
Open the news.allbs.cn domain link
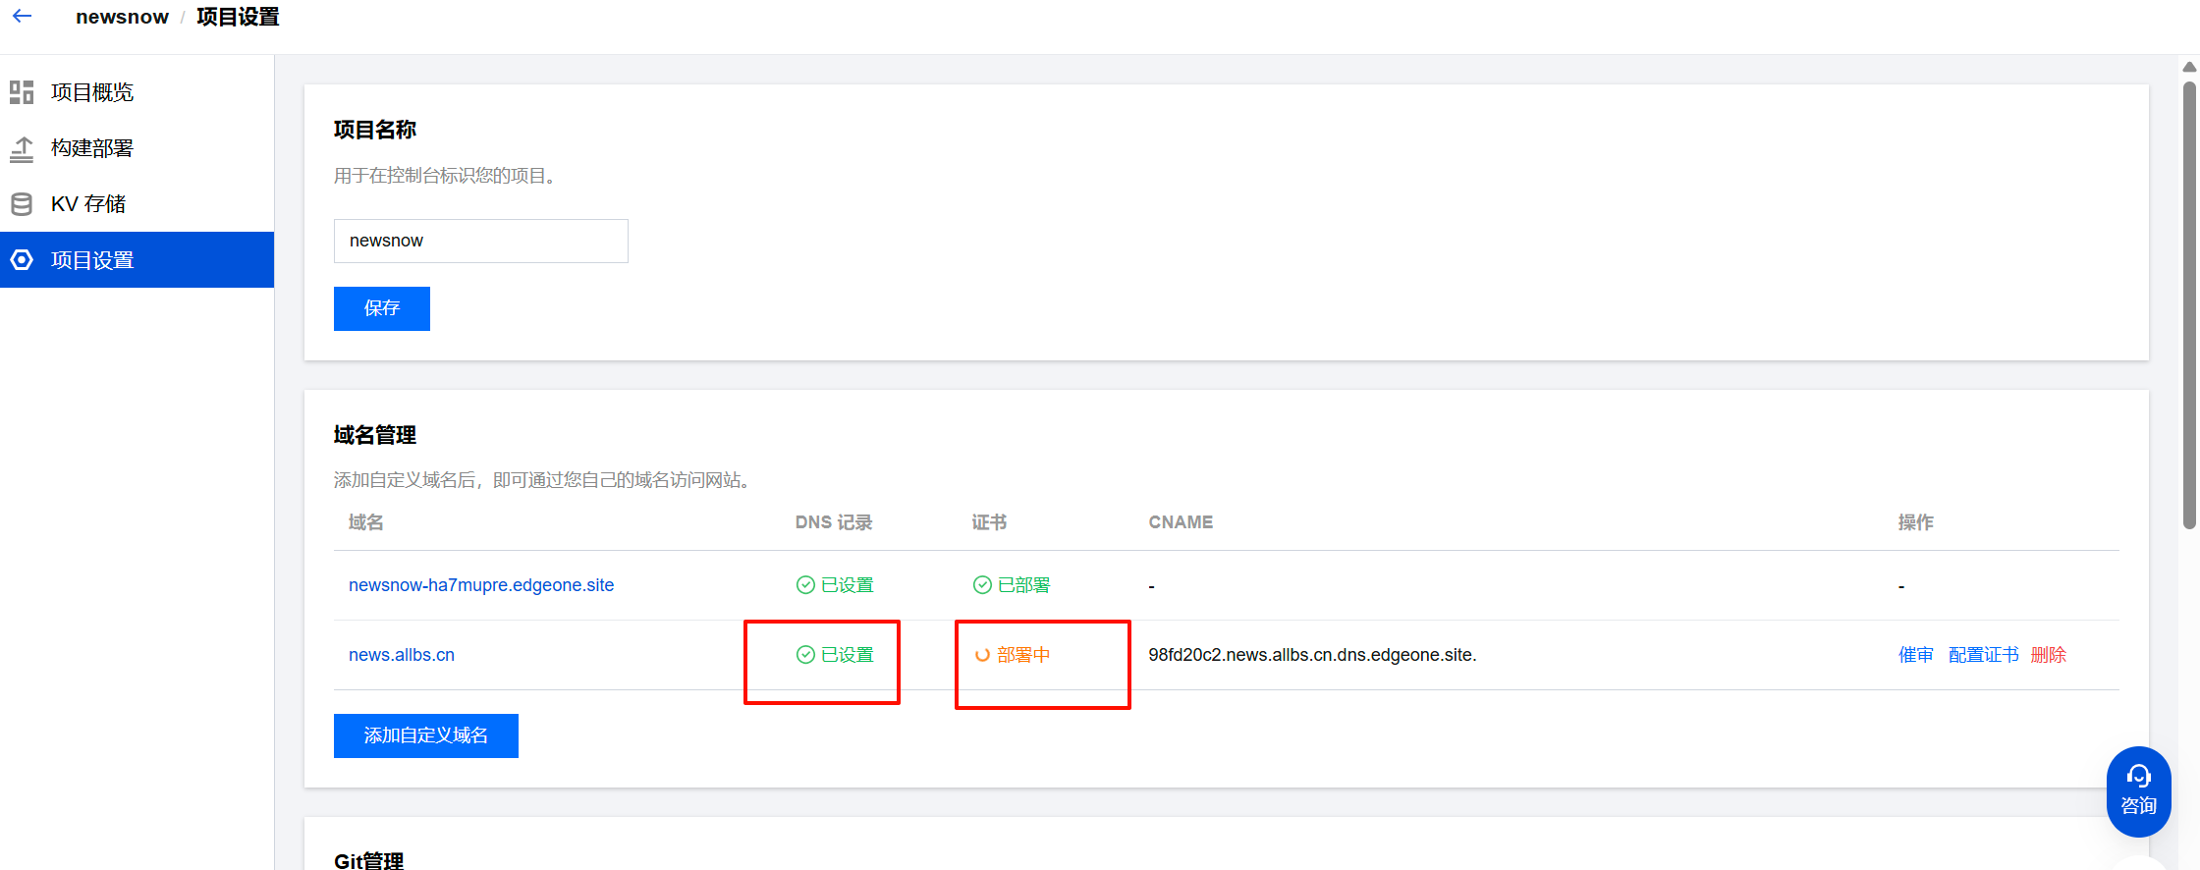point(402,655)
